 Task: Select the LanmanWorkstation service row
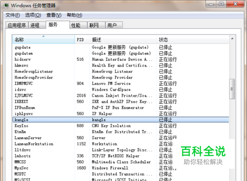point(121,144)
